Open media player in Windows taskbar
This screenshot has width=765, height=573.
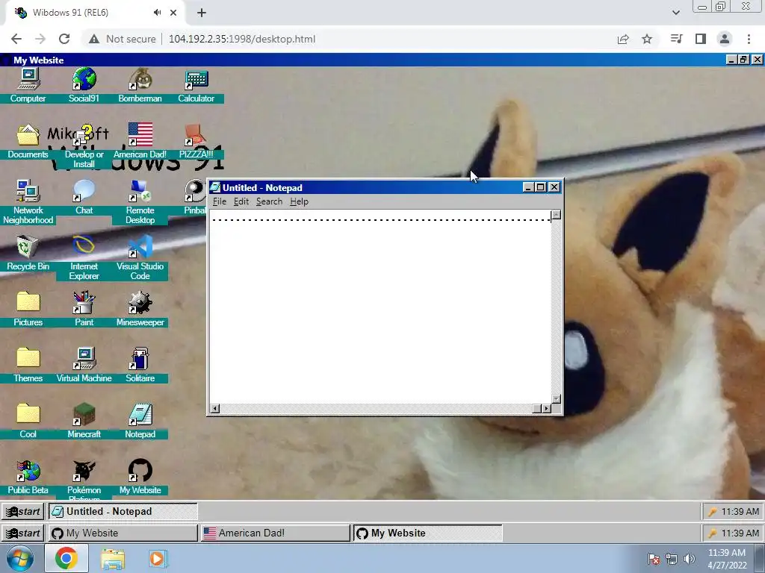click(158, 558)
